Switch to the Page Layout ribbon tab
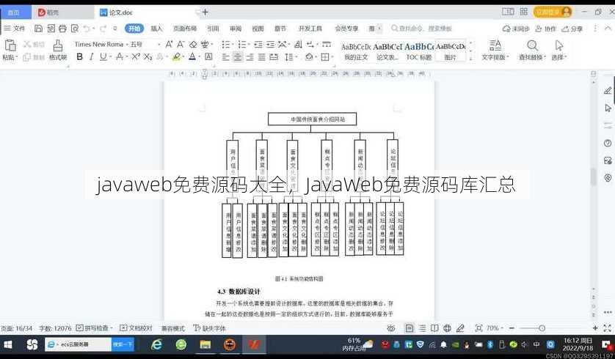 pyautogui.click(x=185, y=29)
